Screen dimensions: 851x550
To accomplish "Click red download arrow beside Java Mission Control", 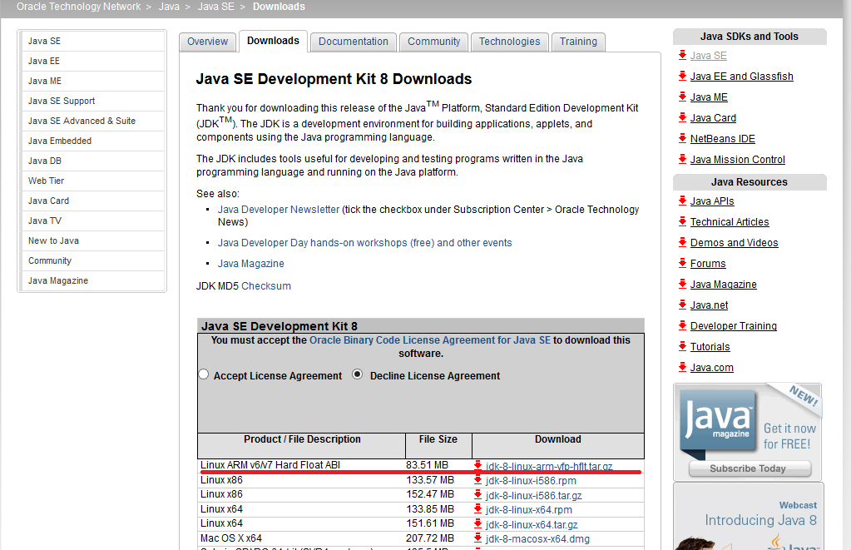I will [x=683, y=159].
